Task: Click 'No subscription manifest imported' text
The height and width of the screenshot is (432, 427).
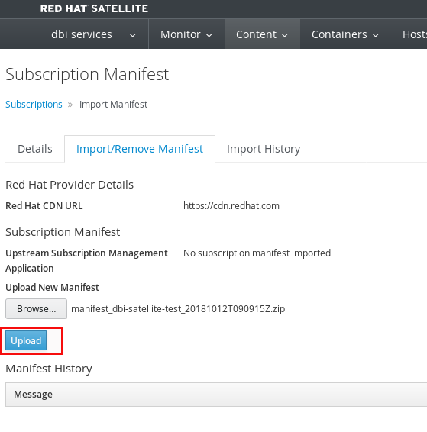Action: click(x=257, y=253)
